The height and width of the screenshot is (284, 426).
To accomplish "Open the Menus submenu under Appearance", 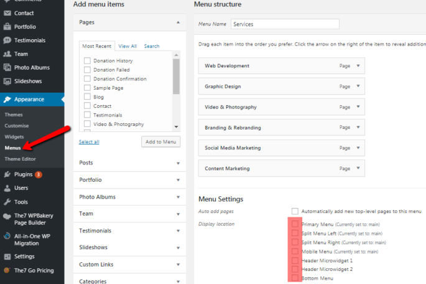I will click(12, 148).
